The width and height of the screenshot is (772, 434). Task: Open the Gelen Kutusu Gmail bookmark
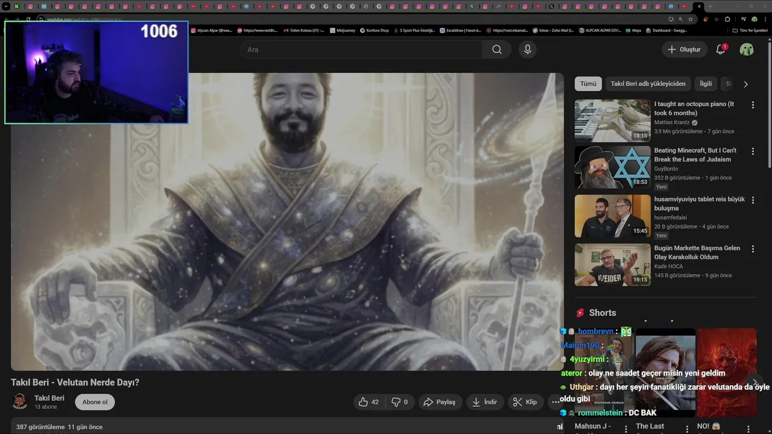tap(304, 30)
